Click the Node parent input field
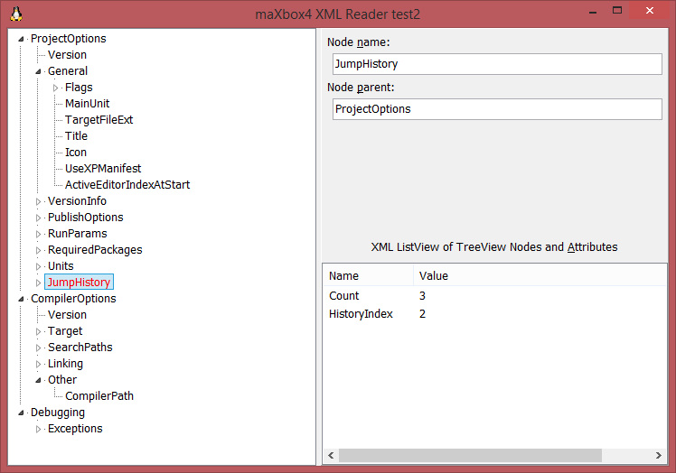 497,109
